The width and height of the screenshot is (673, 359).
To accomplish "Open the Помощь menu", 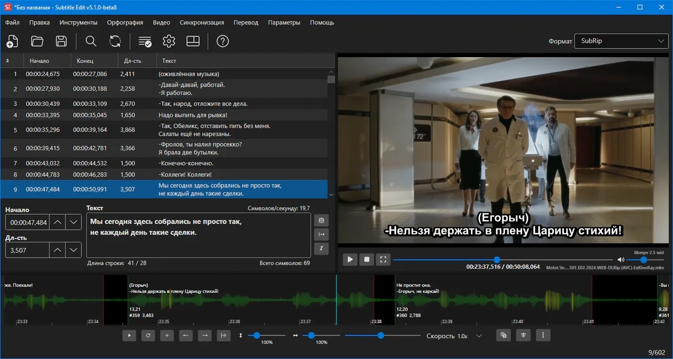I will point(322,22).
